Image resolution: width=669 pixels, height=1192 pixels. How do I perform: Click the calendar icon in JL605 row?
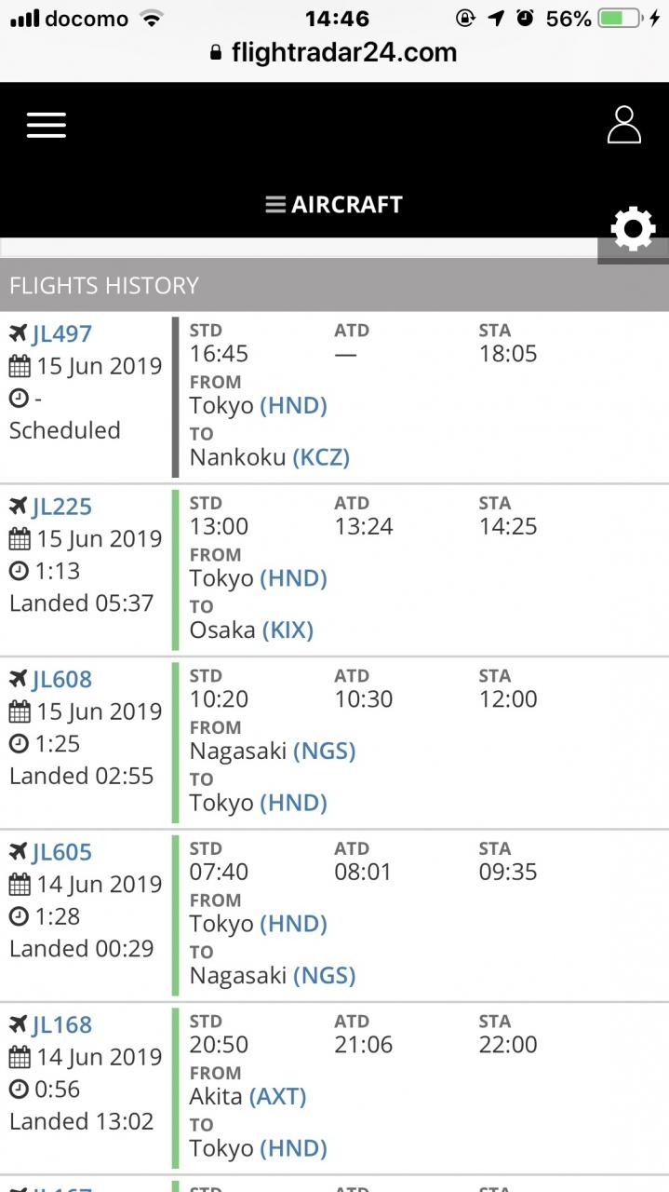click(20, 885)
